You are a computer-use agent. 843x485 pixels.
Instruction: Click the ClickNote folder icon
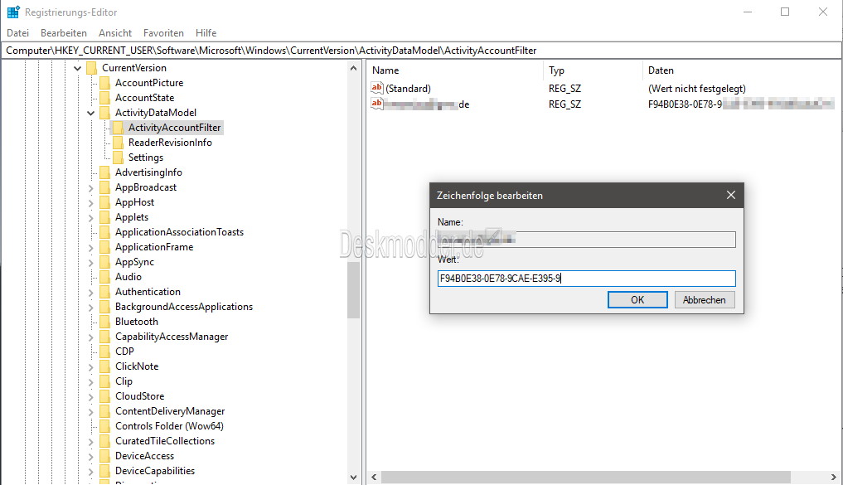(104, 366)
